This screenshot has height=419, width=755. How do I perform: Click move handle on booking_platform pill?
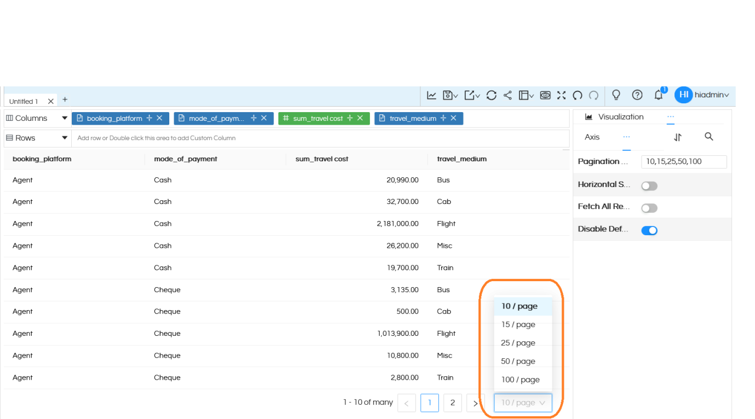pyautogui.click(x=149, y=118)
